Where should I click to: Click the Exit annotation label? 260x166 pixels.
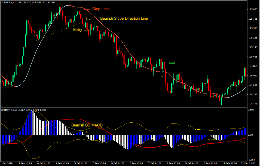coord(171,62)
